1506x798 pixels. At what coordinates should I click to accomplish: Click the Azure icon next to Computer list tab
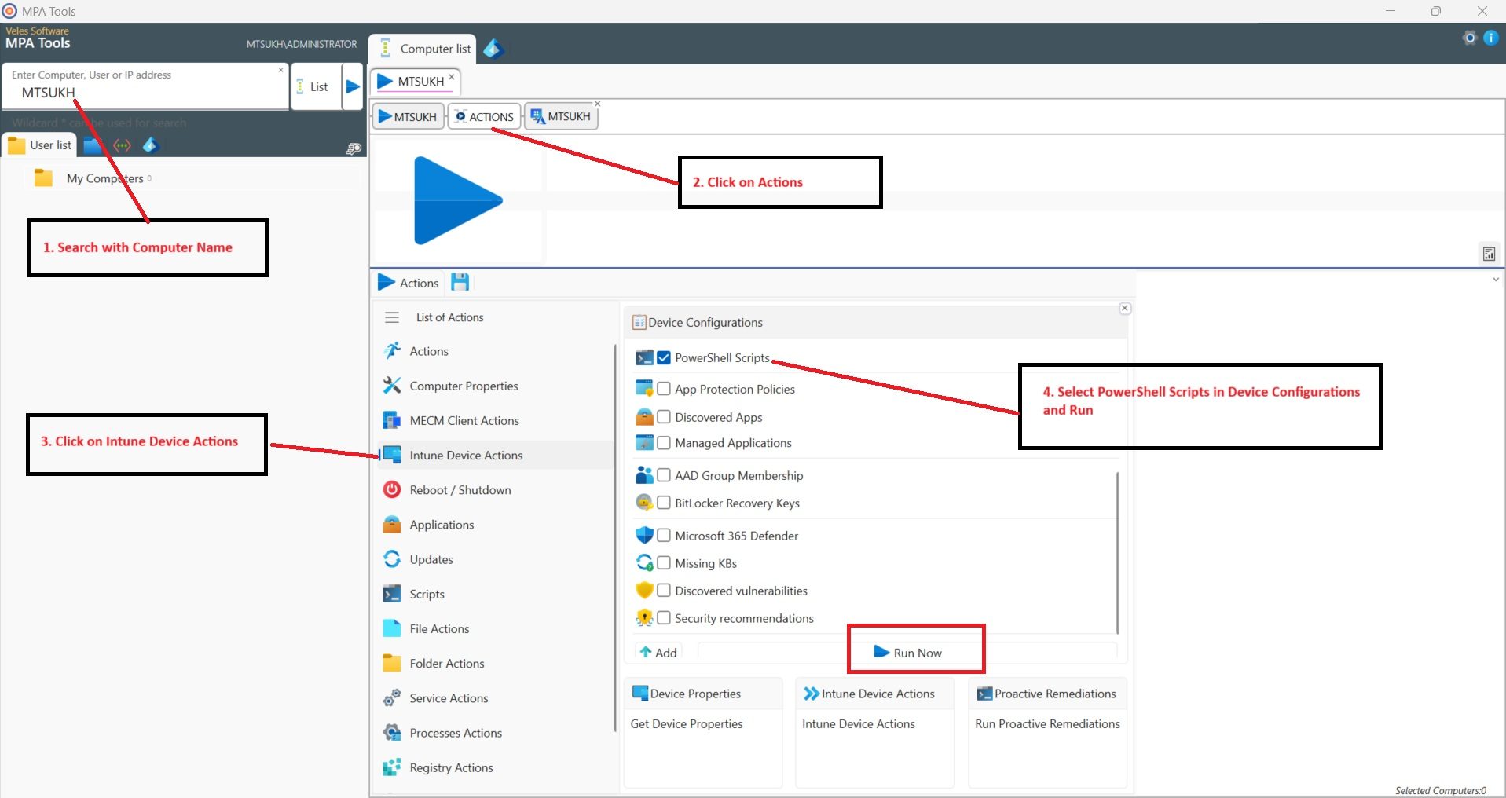(x=493, y=49)
